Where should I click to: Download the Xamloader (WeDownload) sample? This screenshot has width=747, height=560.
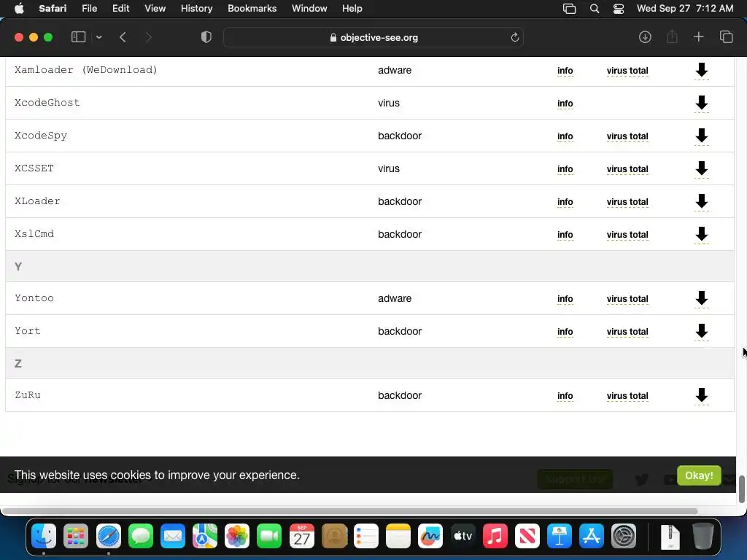(x=701, y=70)
